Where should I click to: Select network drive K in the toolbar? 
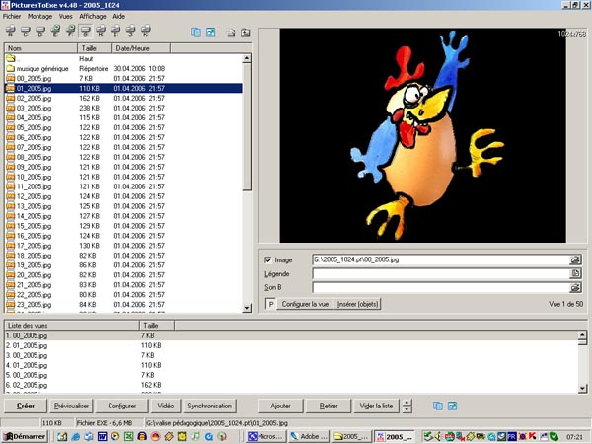[x=146, y=31]
